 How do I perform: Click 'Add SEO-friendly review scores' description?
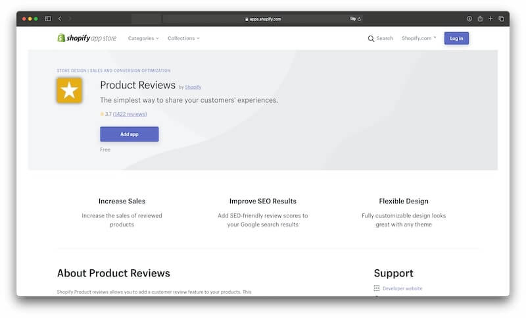click(x=262, y=220)
